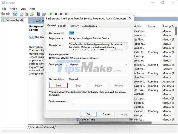The width and height of the screenshot is (178, 134).
Task: Click the Services app icon in title bar
Action: 3,3
